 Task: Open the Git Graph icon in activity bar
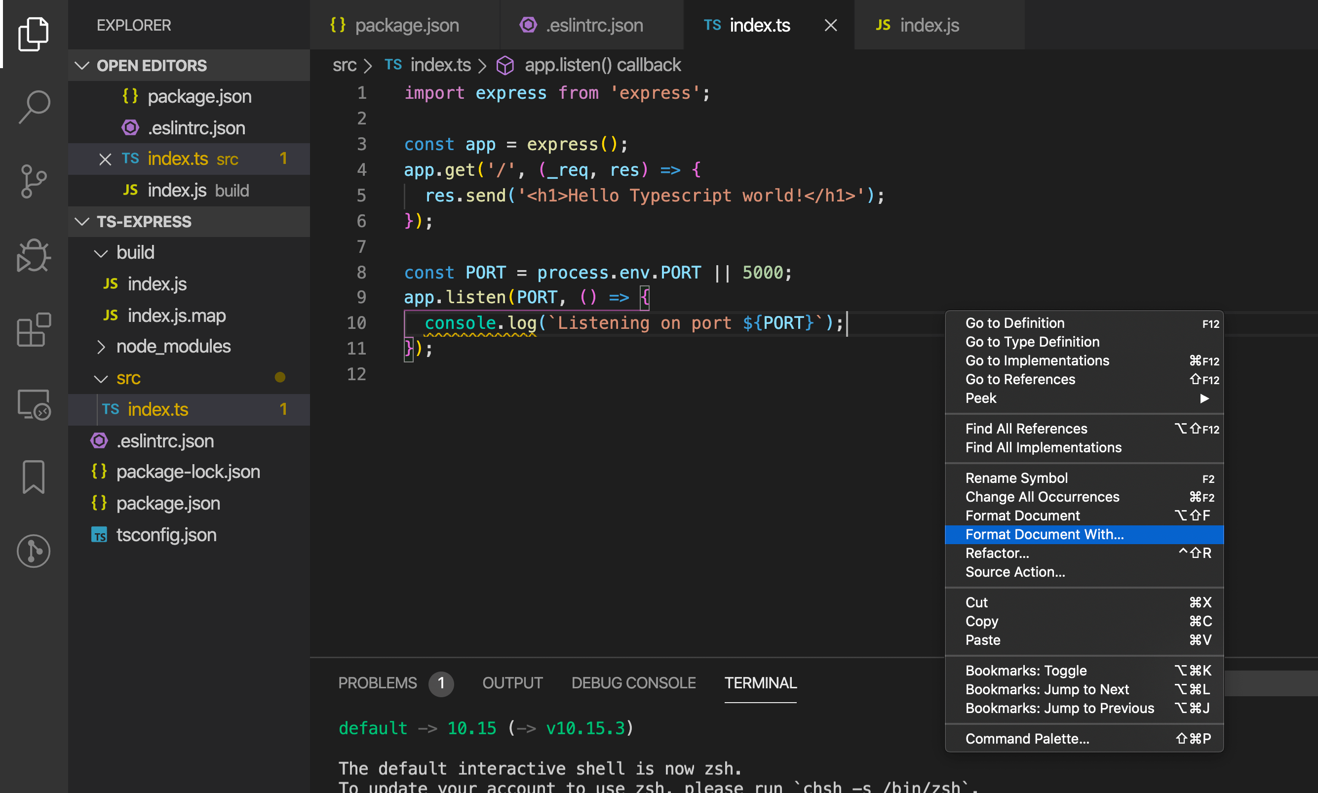tap(34, 551)
